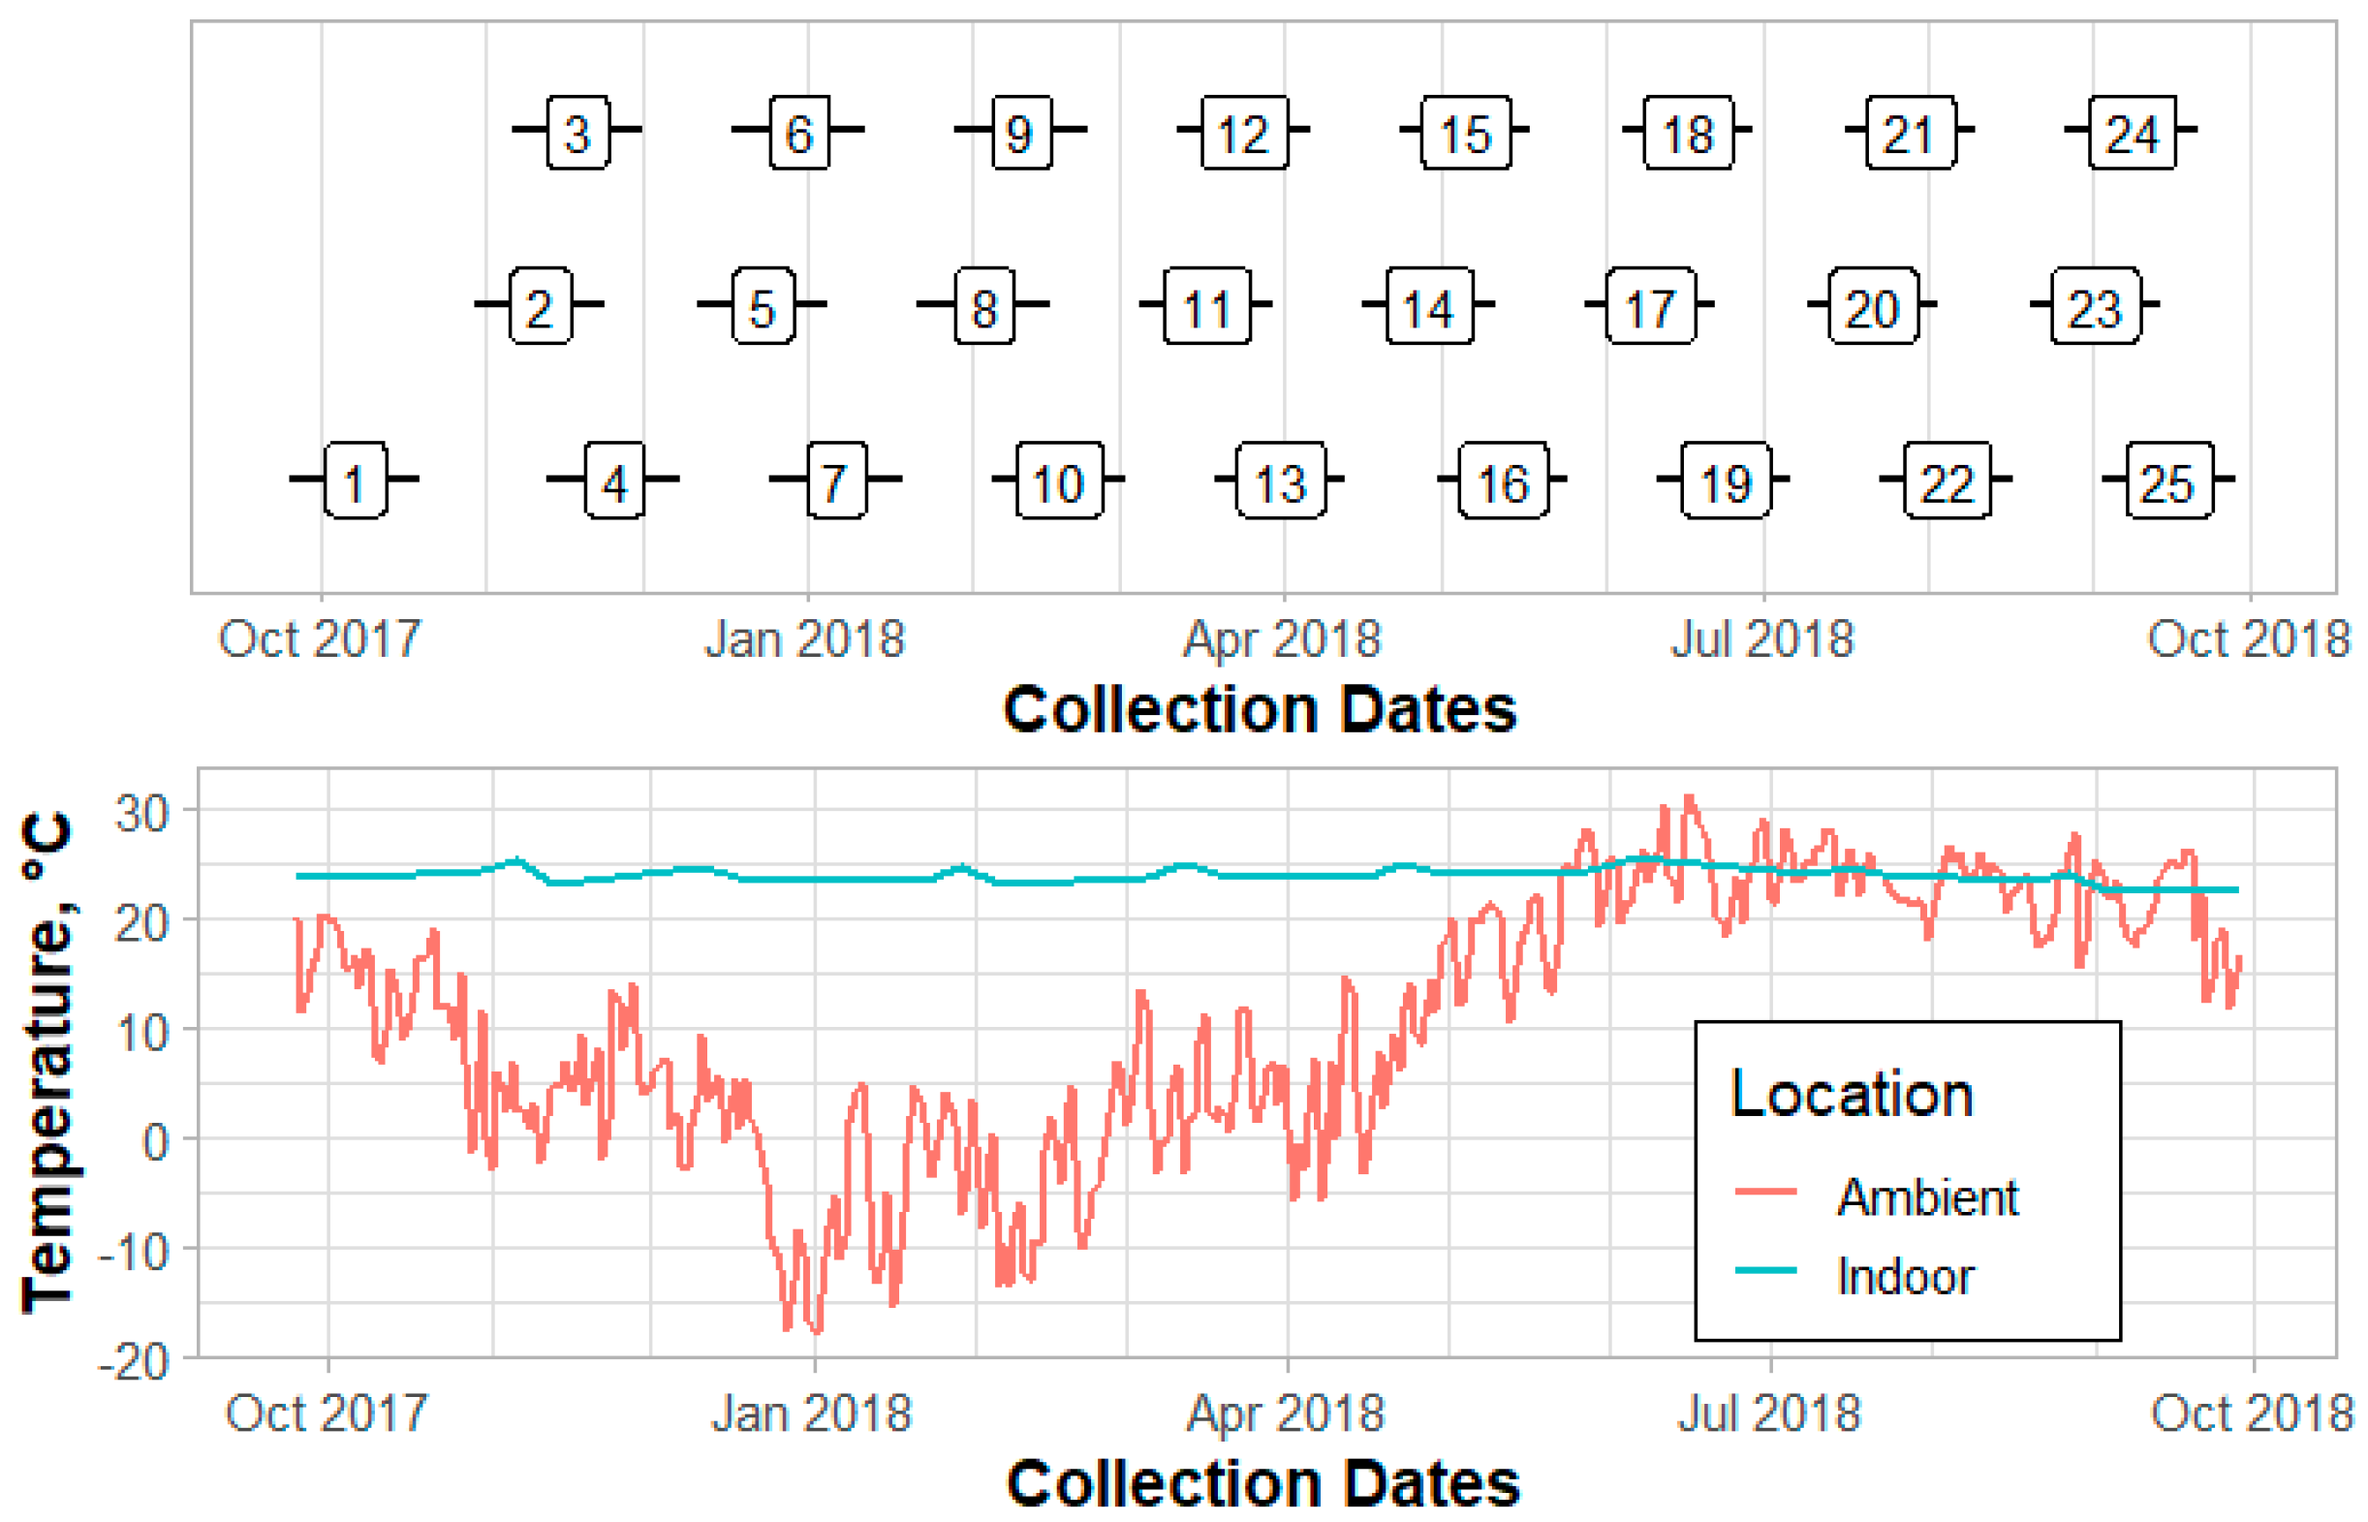
Task: Click the 'Ambient' legend label
Action: tap(1927, 1196)
